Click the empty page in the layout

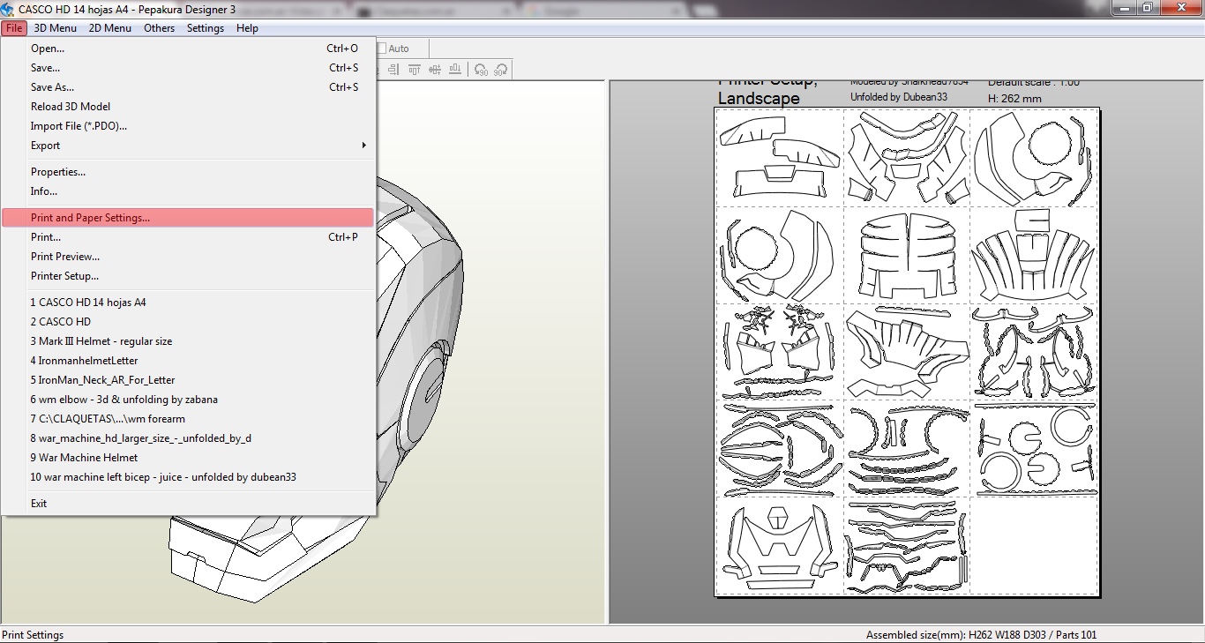pos(1033,546)
